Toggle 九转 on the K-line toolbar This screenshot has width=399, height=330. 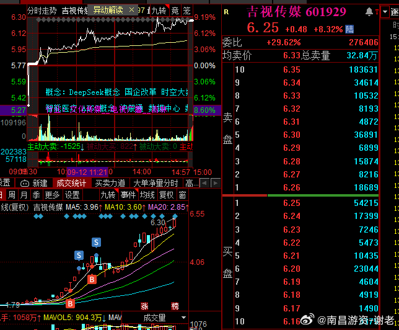pos(108,195)
